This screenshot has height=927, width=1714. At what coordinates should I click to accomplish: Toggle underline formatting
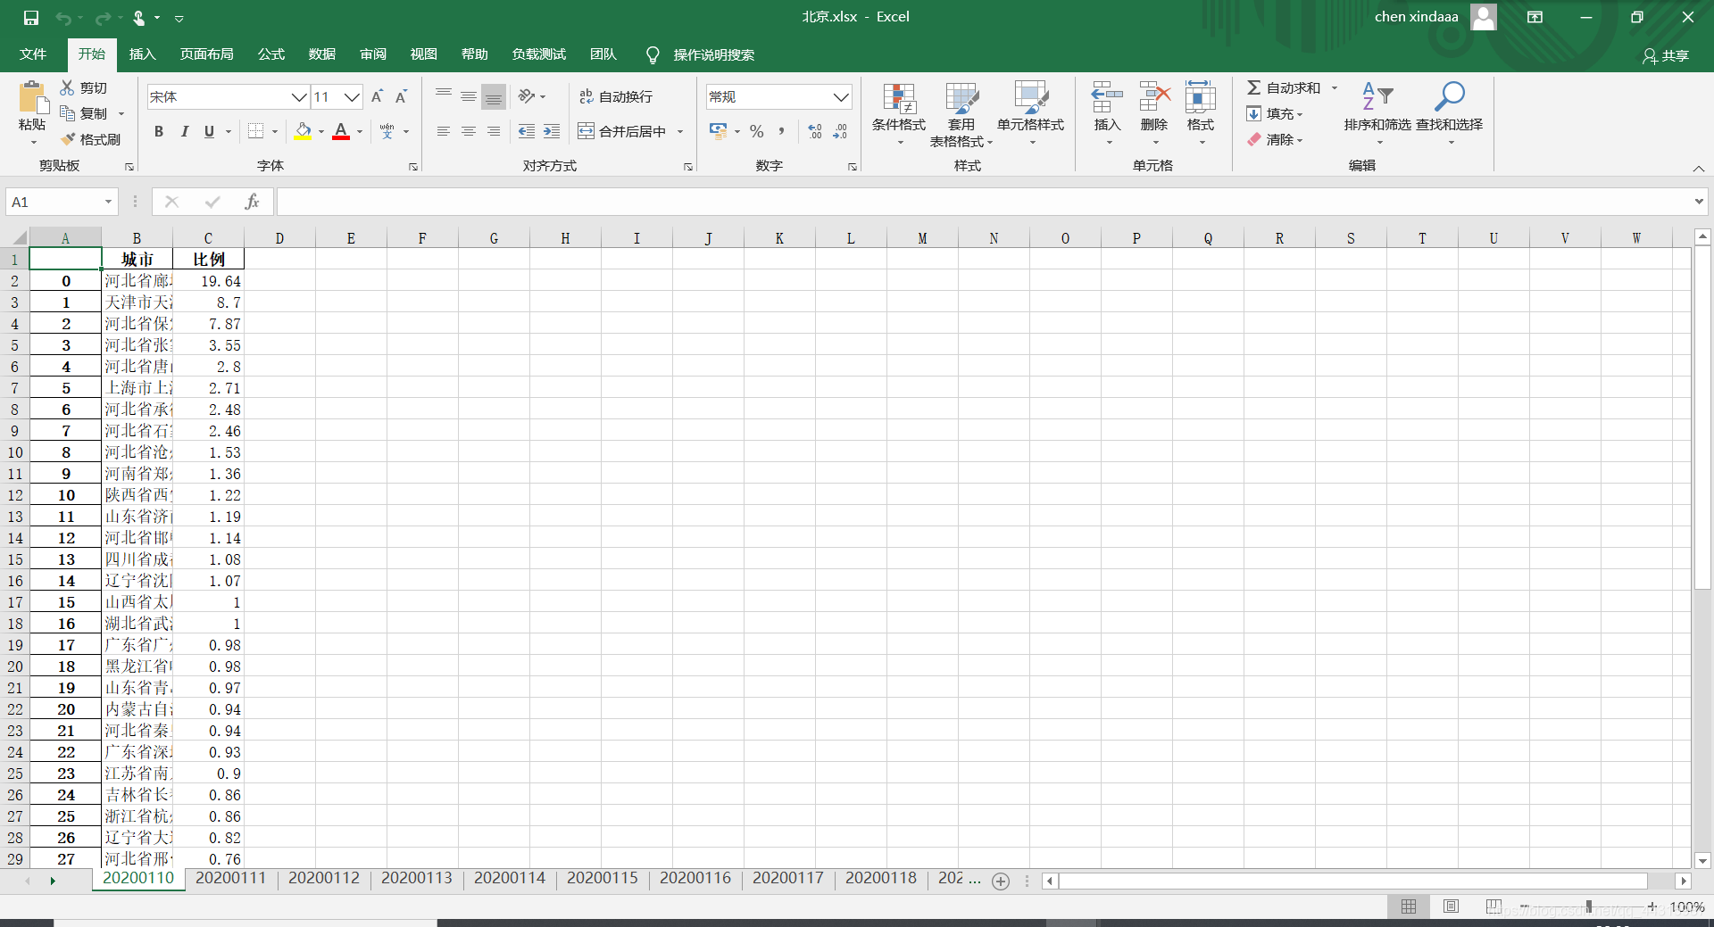[209, 131]
